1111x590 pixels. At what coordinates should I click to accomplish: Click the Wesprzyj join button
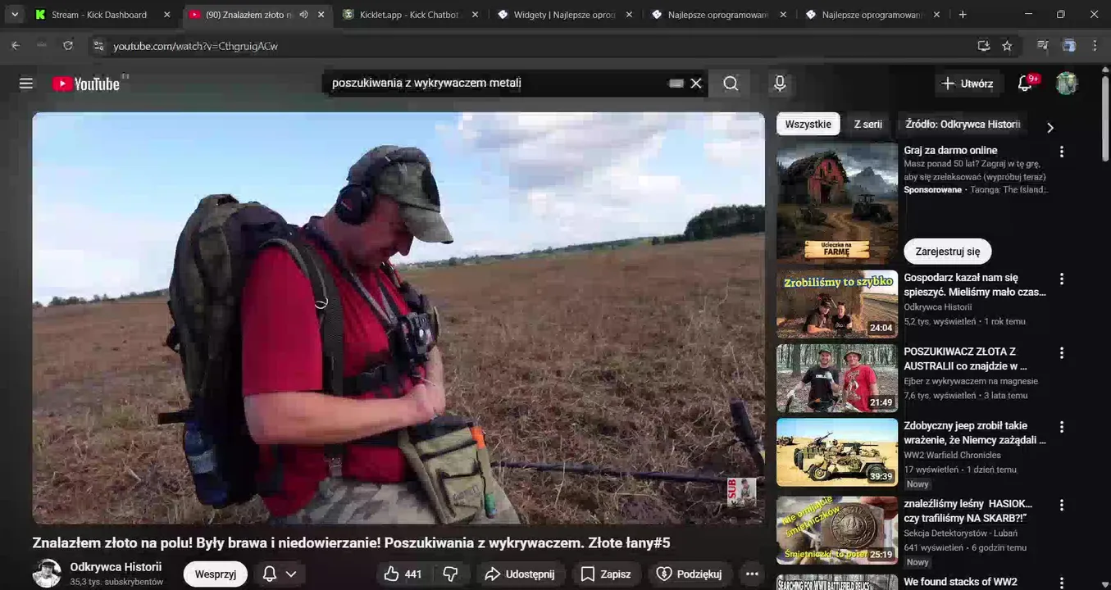coord(216,574)
